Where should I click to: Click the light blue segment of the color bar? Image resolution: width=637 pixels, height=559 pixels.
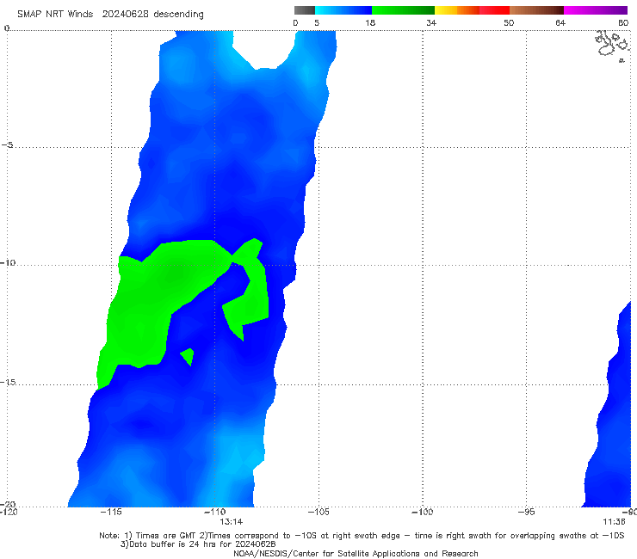[343, 10]
